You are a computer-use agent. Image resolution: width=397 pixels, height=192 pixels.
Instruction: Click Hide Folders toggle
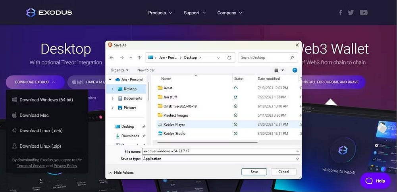(121, 173)
